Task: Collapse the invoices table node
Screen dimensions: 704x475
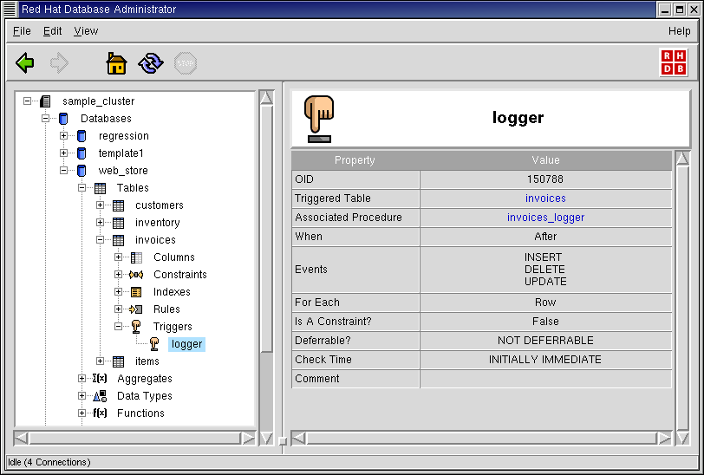Action: pos(100,240)
